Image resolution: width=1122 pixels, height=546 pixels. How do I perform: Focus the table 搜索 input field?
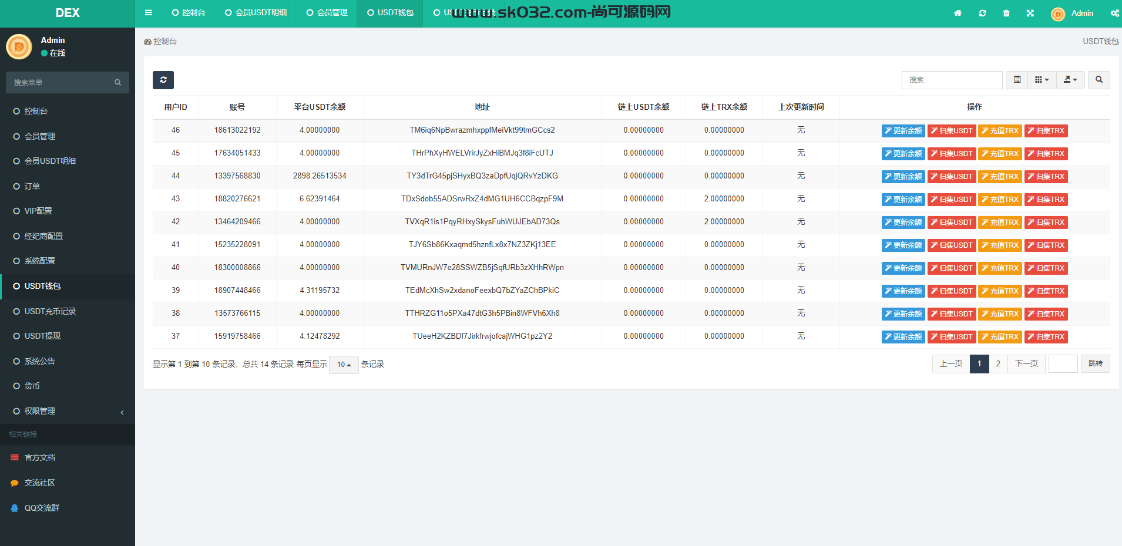pos(952,80)
